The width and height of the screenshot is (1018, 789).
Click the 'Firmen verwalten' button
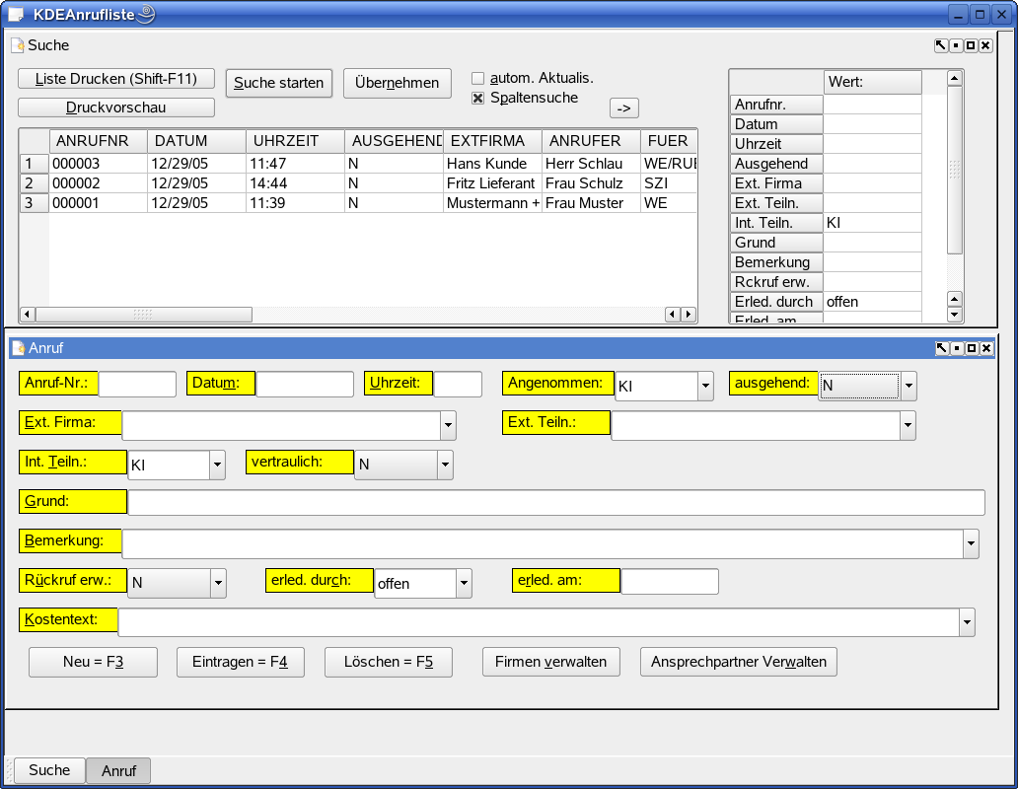550,662
